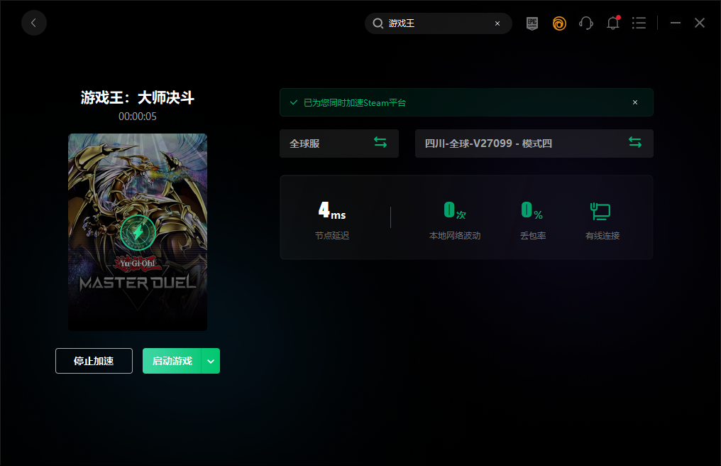Minimize the accelerator window

coord(675,23)
